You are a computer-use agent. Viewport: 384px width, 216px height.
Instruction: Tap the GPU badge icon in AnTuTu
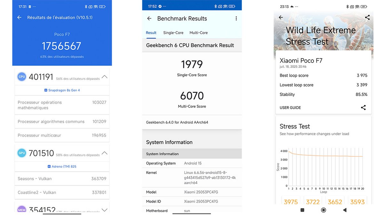[22, 153]
